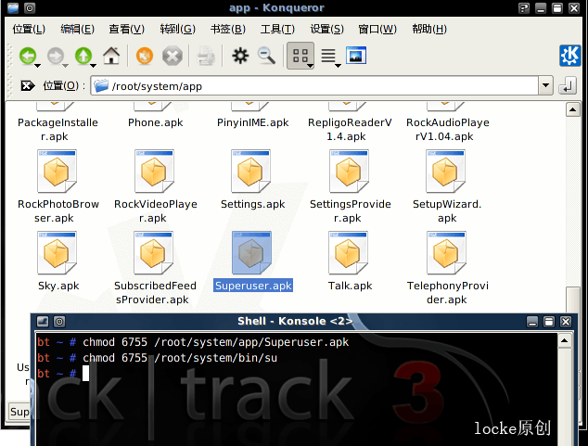Open the Konqueror window menu icon in title bar

13,7
